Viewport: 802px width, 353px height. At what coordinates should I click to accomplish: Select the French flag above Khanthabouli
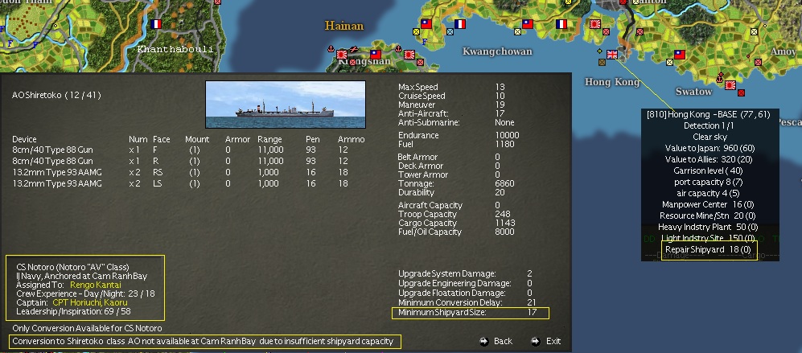(156, 24)
